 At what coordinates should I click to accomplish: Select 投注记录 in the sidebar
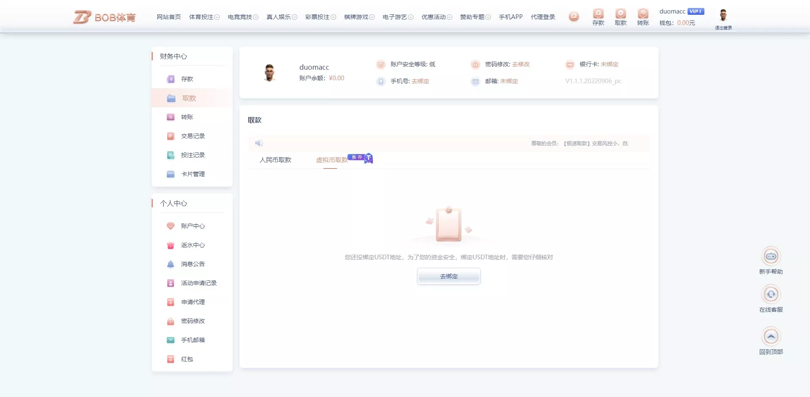tap(193, 155)
